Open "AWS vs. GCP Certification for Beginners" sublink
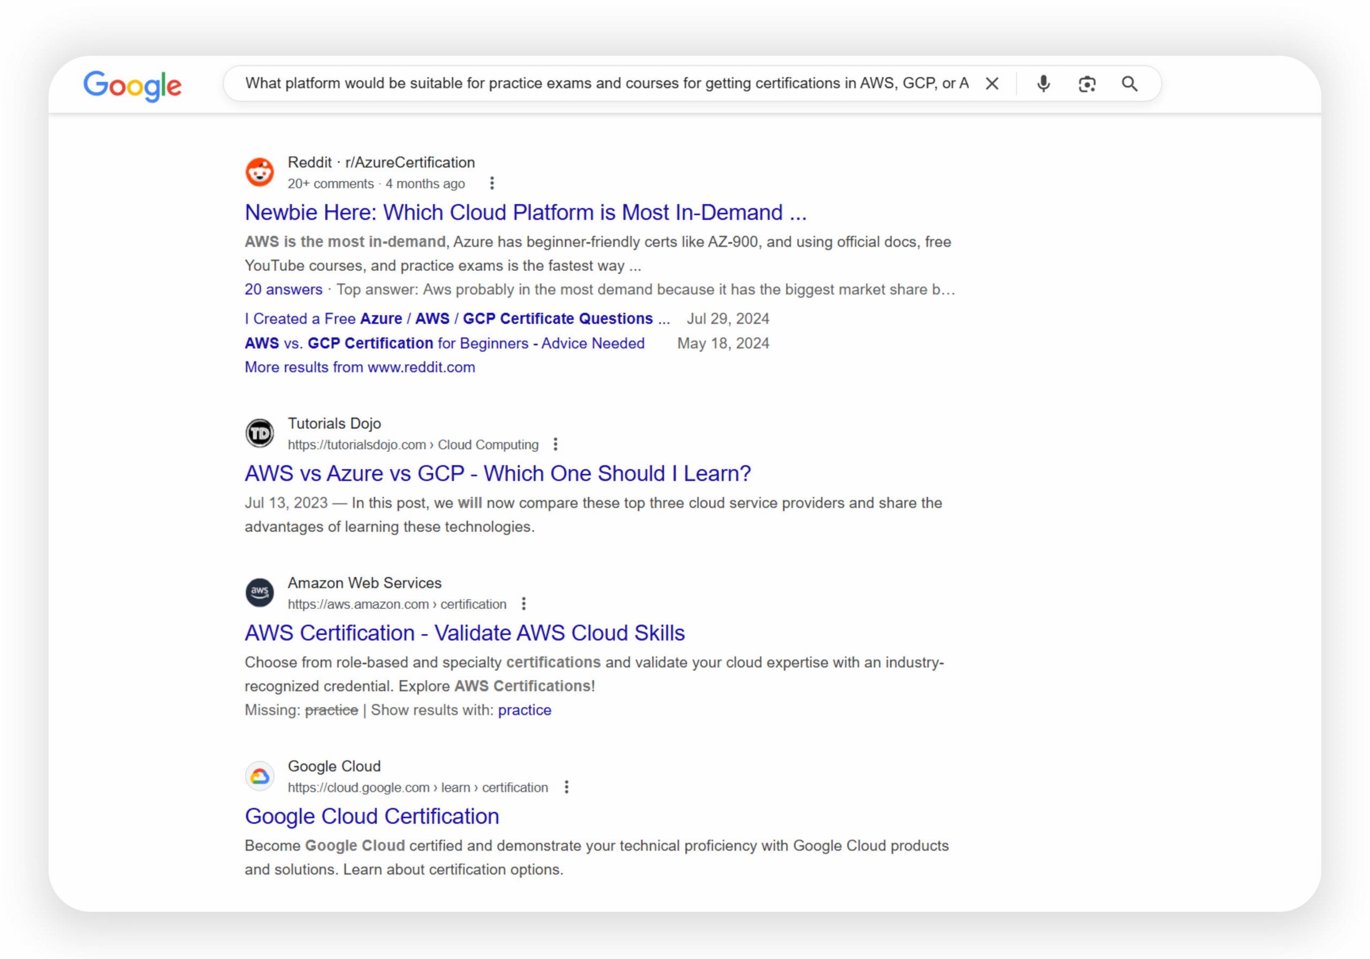 coord(445,343)
